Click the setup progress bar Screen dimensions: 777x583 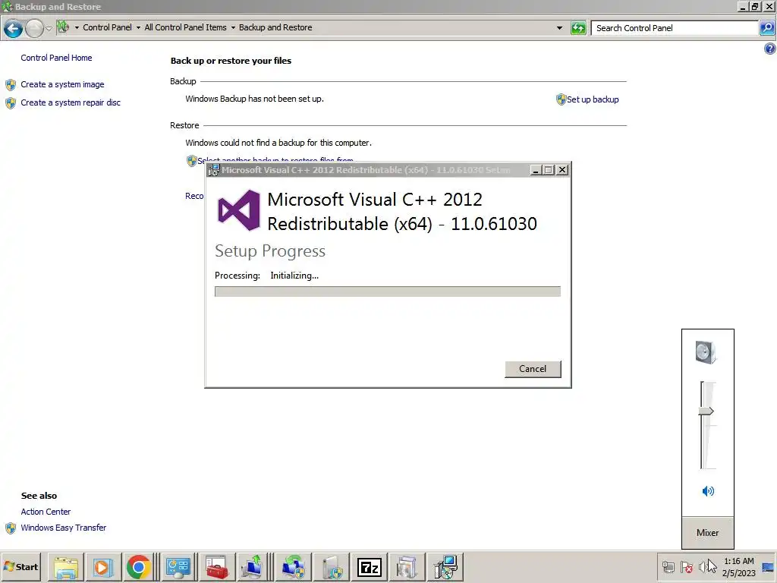[388, 291]
